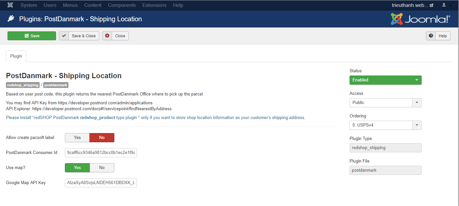Click the Access label in sidebar
Viewport: 459px width, 206px height.
pos(356,94)
